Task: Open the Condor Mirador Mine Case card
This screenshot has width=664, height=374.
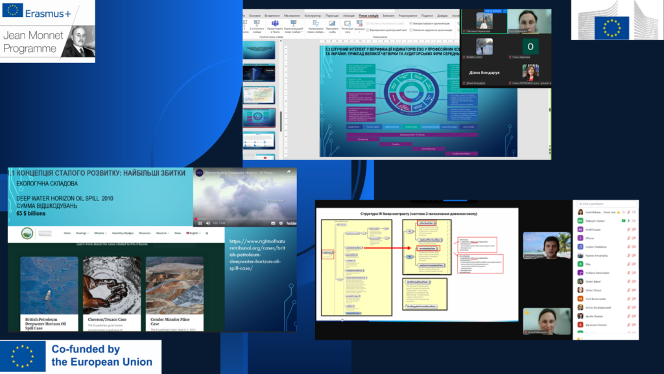Action: point(174,294)
